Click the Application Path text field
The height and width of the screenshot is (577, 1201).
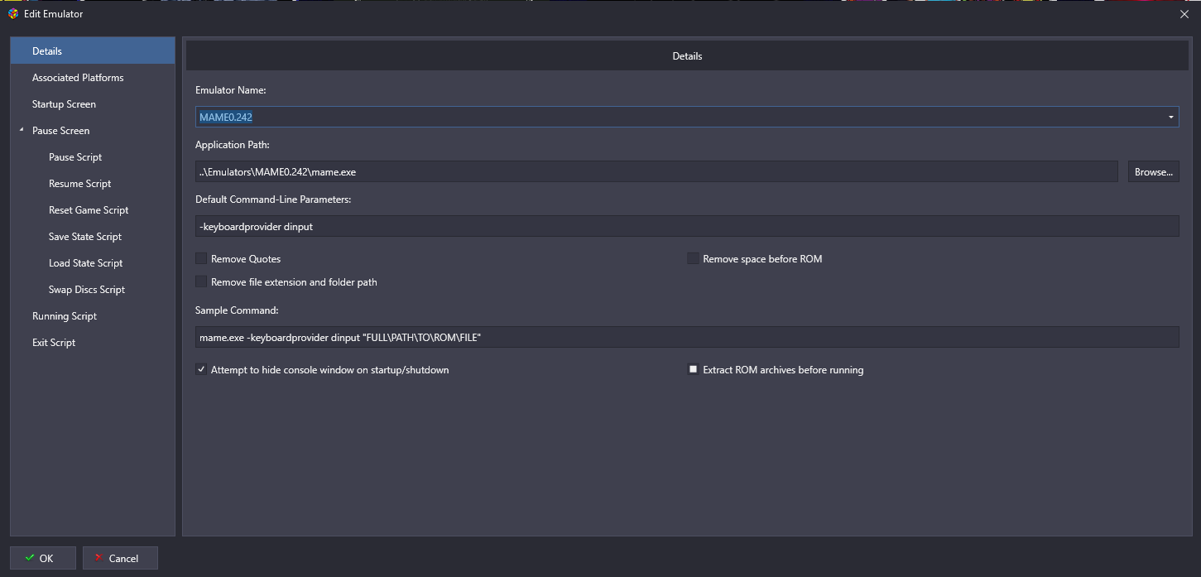point(656,172)
